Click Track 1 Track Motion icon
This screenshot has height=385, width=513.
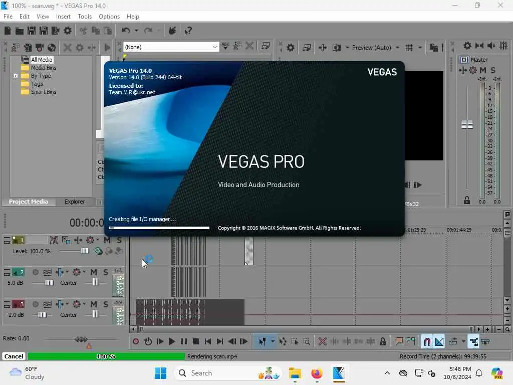[66, 240]
